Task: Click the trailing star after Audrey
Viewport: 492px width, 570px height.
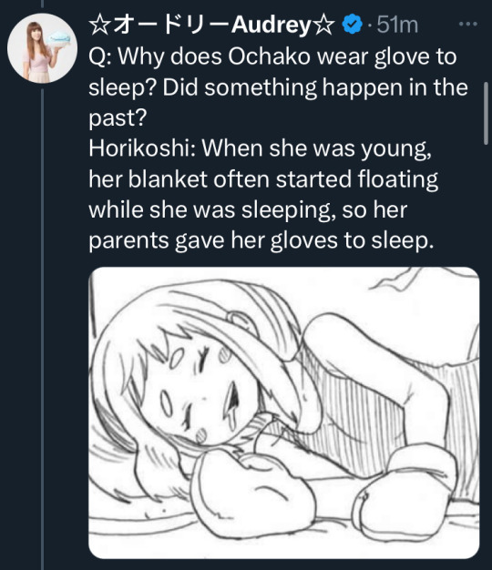Action: tap(323, 25)
